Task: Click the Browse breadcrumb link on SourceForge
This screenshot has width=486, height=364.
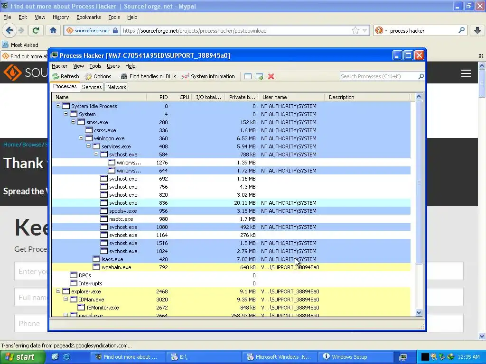Action: (x=32, y=145)
